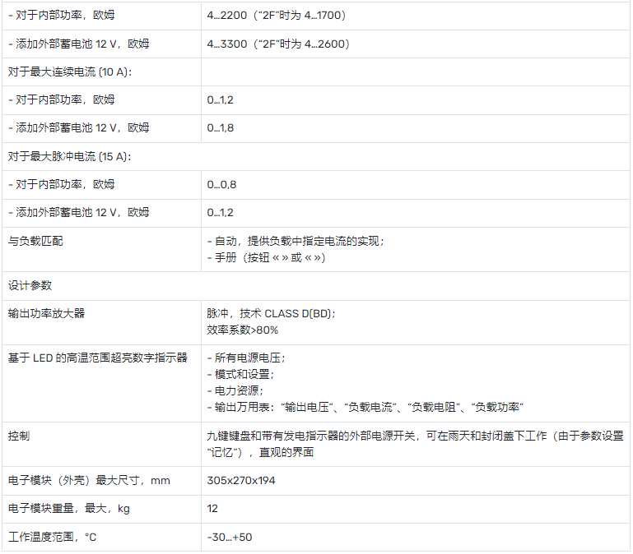Select the 对于最大连续电流 (10 A) heading
The image size is (633, 554).
coord(71,72)
